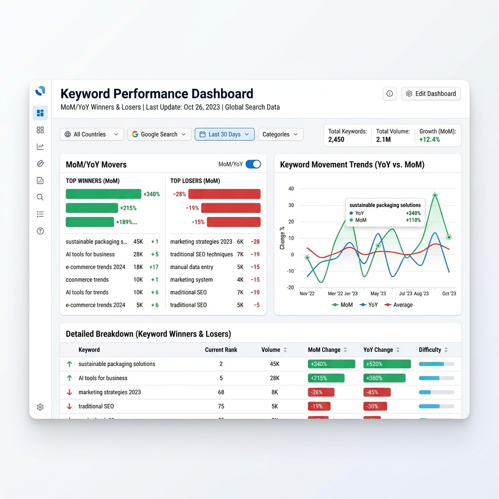
Task: Open the line chart trends sidebar icon
Action: coord(40,147)
